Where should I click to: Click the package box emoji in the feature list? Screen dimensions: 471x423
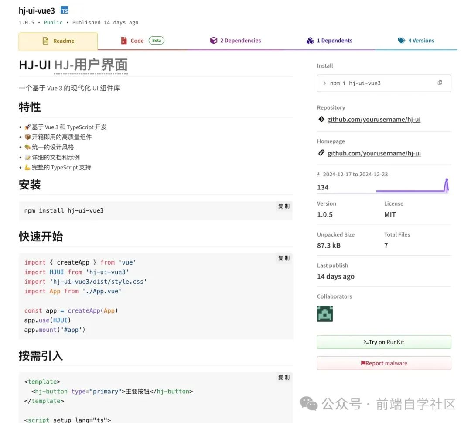(27, 137)
